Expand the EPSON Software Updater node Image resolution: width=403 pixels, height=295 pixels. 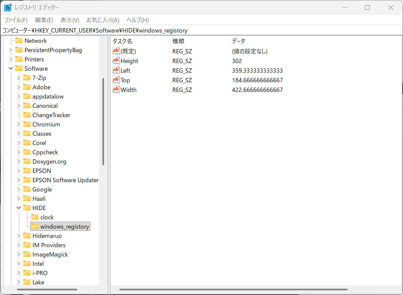coord(19,180)
